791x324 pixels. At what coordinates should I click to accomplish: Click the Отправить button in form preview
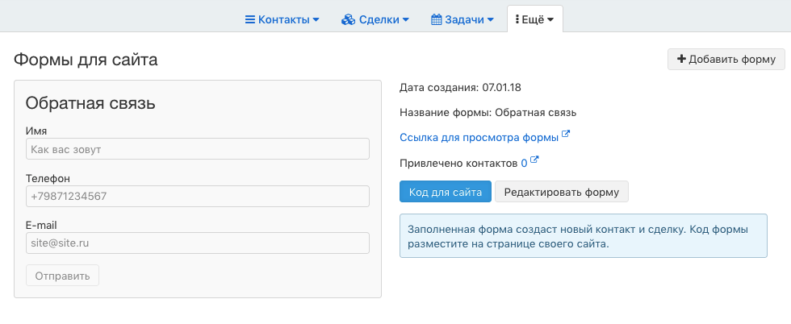(63, 276)
